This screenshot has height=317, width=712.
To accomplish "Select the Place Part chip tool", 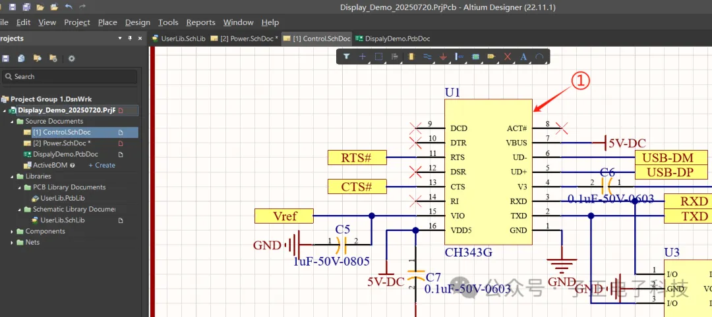I will click(x=411, y=57).
